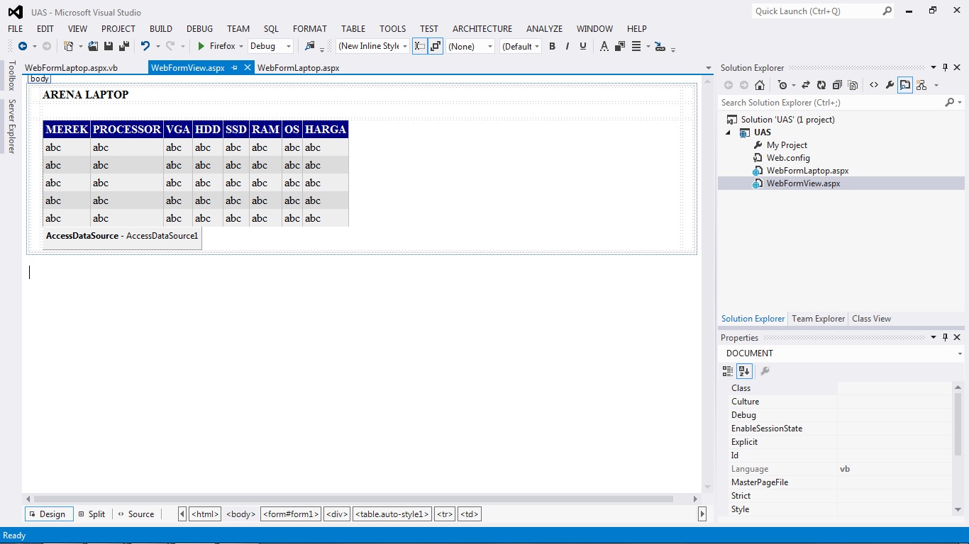Switch to Source view of the page

pos(136,514)
